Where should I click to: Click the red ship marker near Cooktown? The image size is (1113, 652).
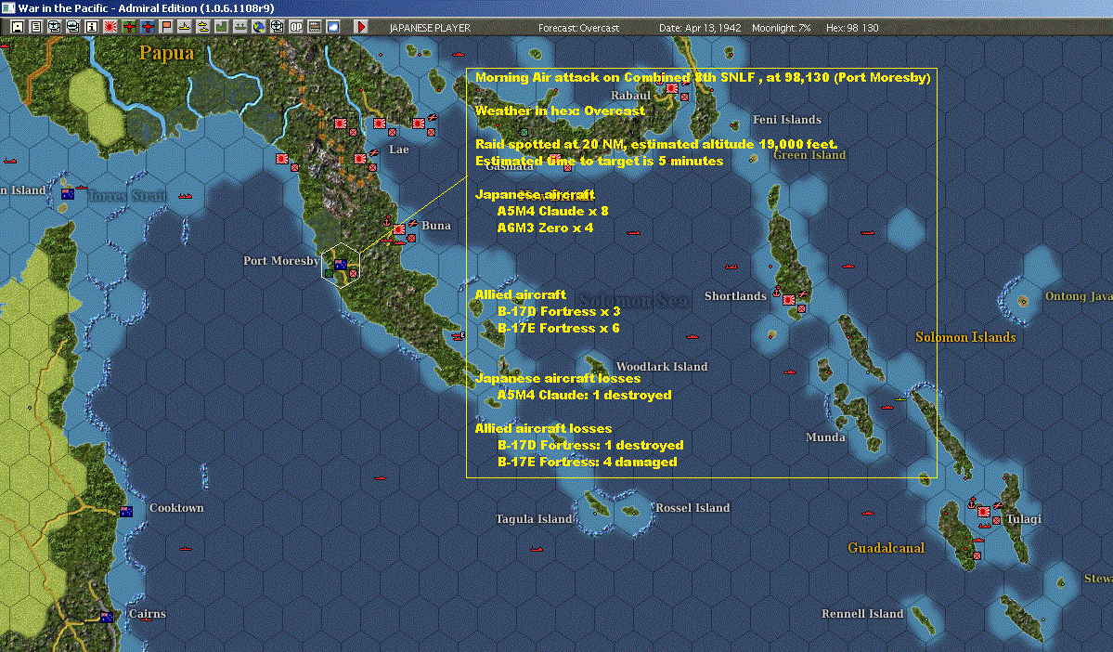186,548
